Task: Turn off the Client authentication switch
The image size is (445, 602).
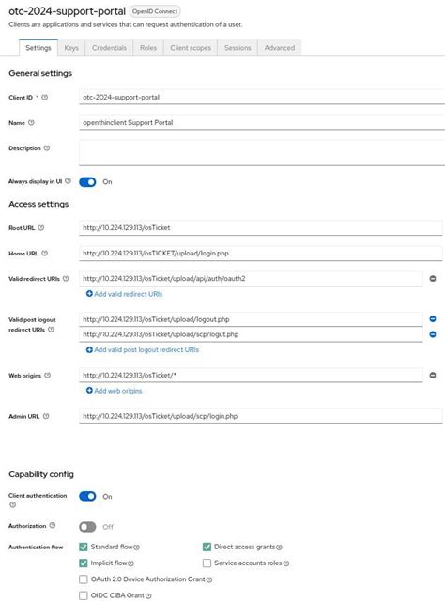Action: point(87,496)
